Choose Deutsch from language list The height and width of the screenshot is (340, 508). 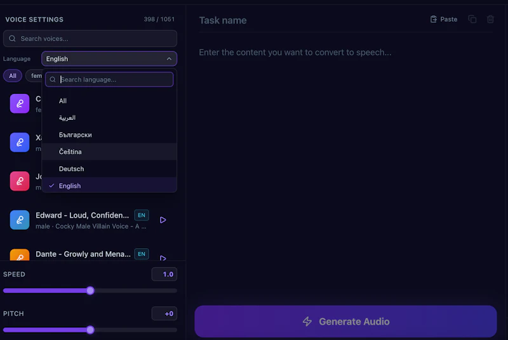pos(109,169)
